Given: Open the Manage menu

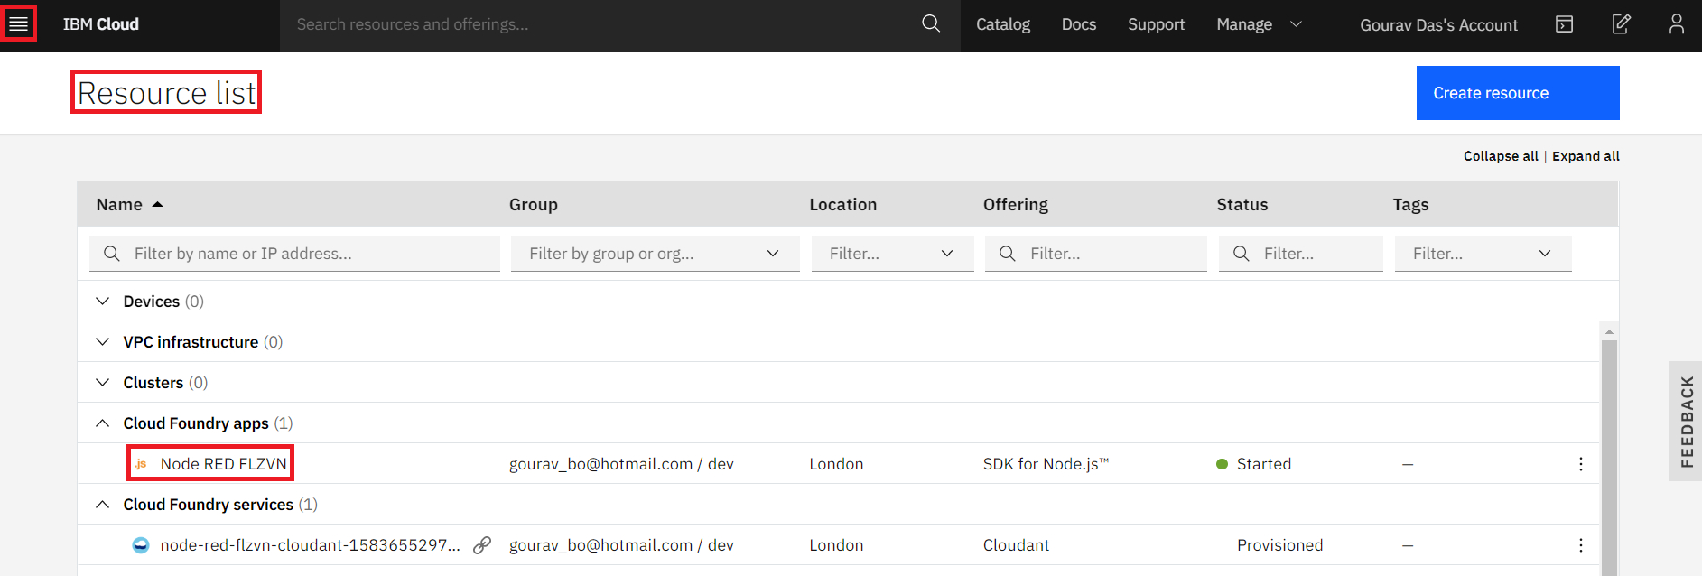Looking at the screenshot, I should click(x=1259, y=24).
